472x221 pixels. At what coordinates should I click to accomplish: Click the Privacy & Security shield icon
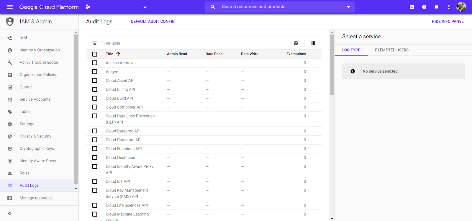click(10, 136)
